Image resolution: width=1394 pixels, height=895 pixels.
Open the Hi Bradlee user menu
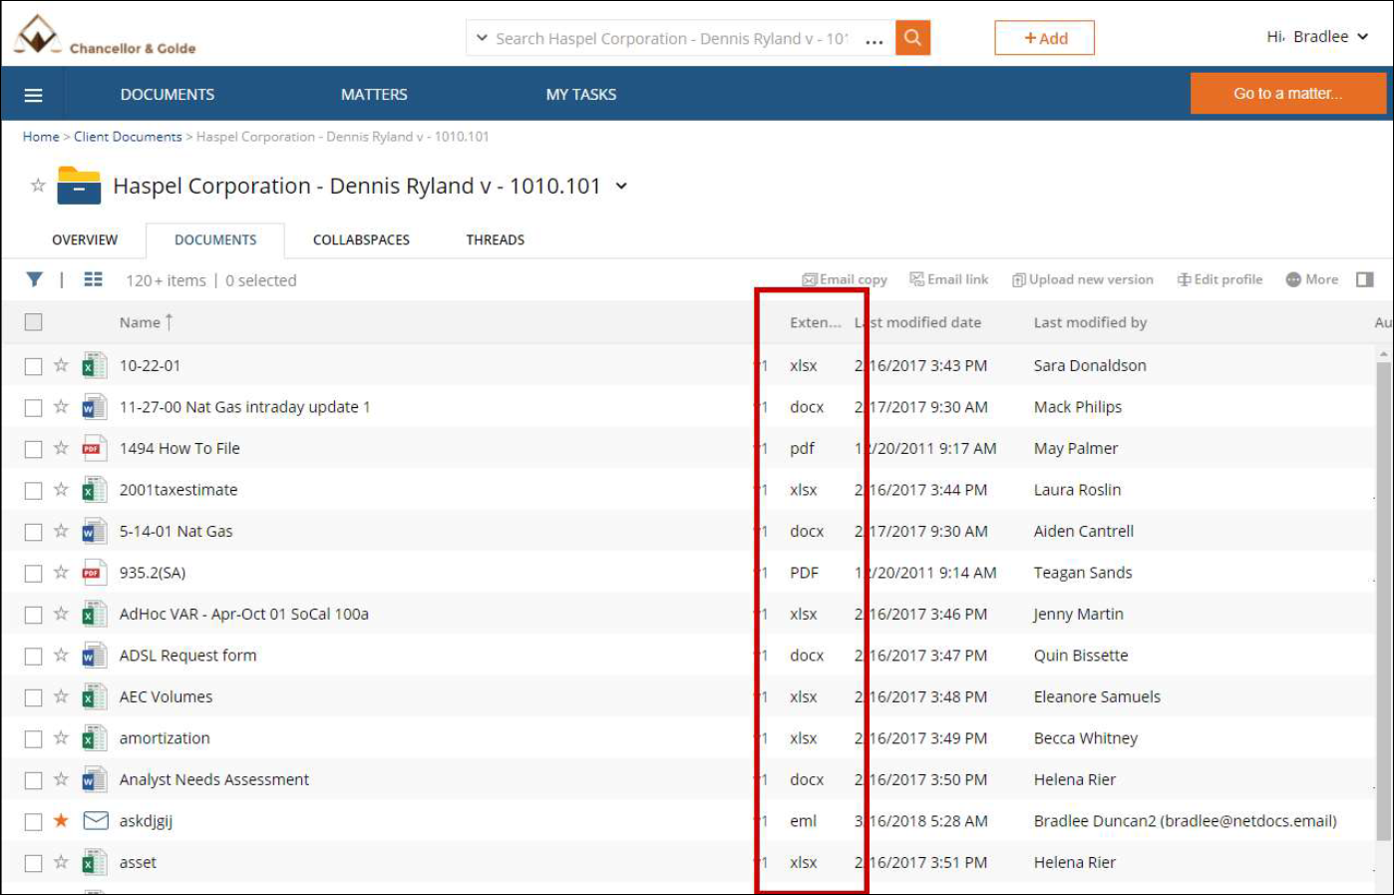pos(1316,37)
